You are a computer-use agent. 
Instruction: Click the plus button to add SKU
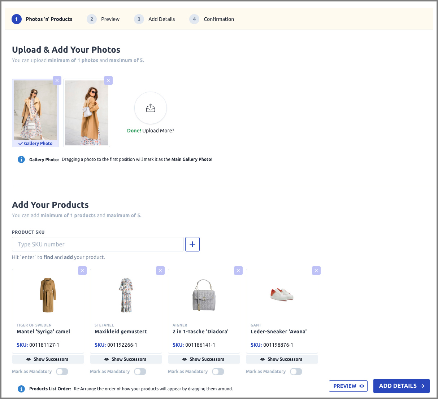pyautogui.click(x=192, y=244)
